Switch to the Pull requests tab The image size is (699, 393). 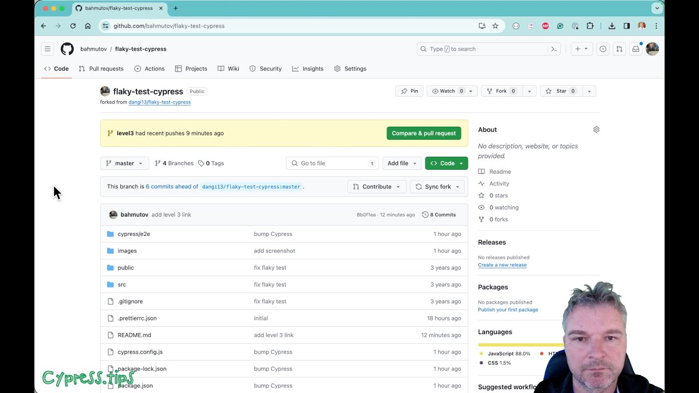pos(101,69)
